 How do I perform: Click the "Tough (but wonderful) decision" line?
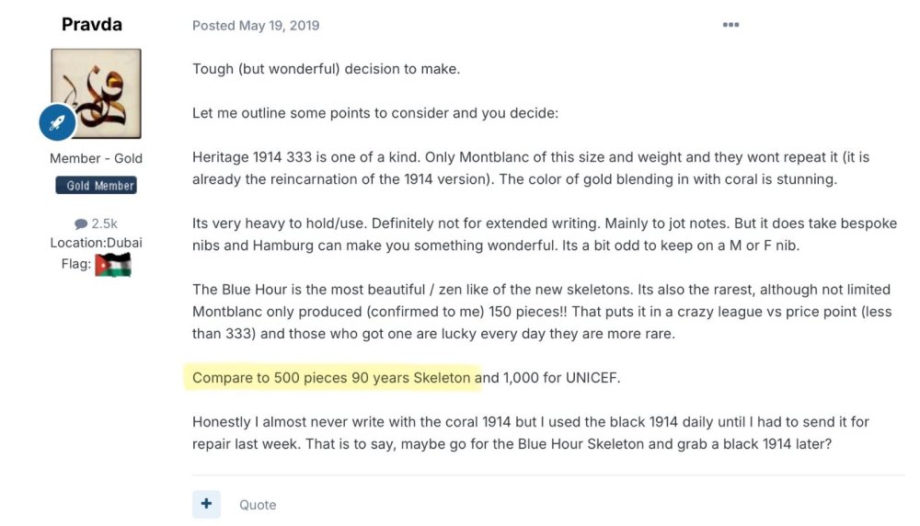pyautogui.click(x=326, y=69)
